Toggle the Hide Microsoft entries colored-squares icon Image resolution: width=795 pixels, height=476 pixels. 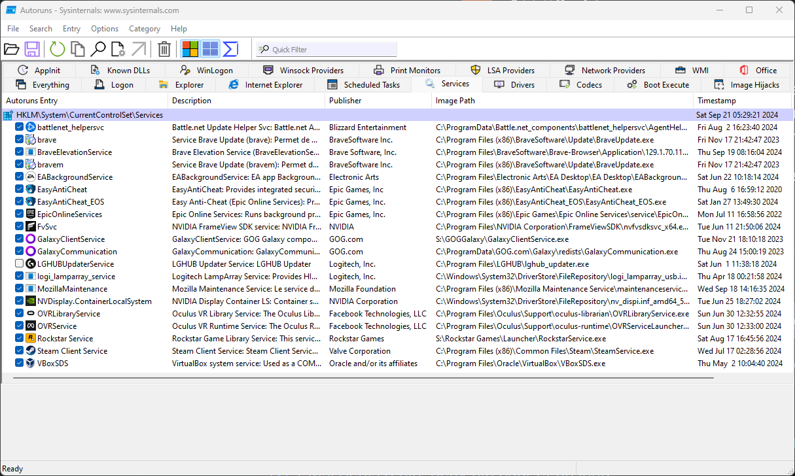[x=190, y=49]
